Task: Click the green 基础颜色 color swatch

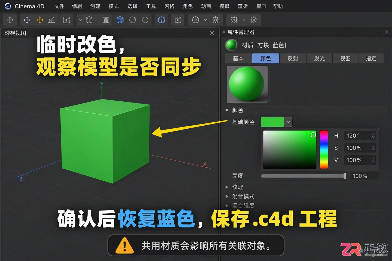Action: pyautogui.click(x=272, y=122)
